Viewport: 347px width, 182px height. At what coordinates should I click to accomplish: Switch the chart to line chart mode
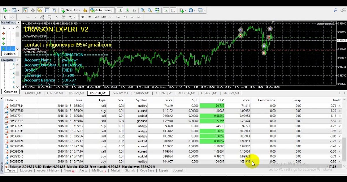pos(134,10)
